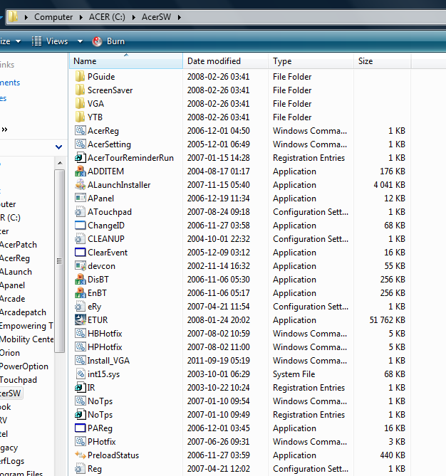The image size is (446, 476).
Task: Select Arcadepatch in the folder tree
Action: tap(23, 312)
